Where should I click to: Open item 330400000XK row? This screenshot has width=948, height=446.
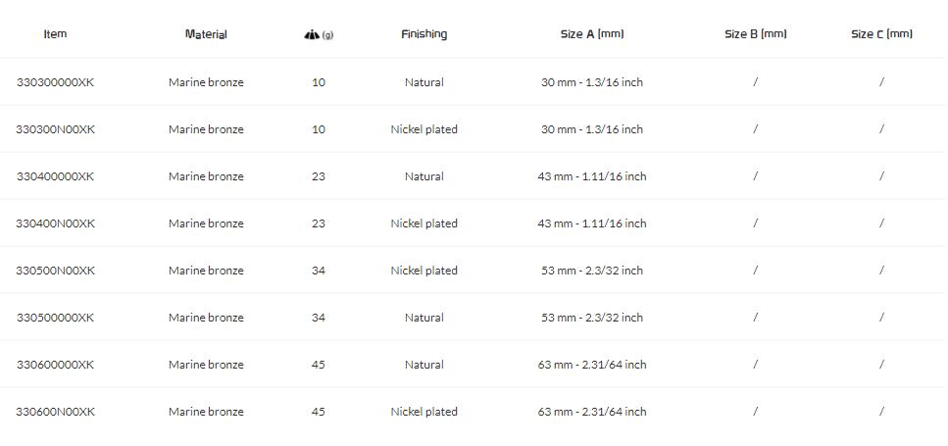(x=55, y=176)
